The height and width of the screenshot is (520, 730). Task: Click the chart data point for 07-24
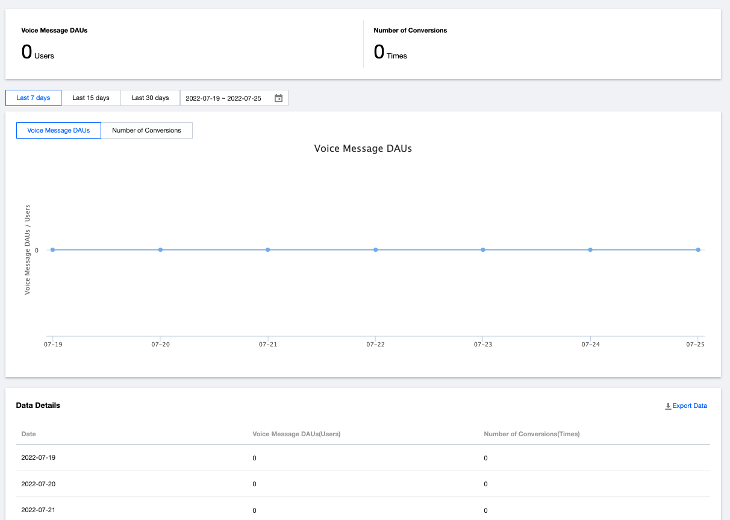(590, 249)
